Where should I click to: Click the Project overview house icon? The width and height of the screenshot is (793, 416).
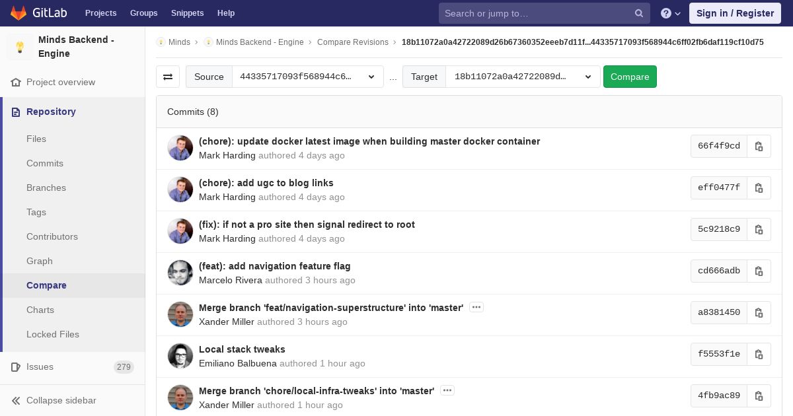click(x=16, y=83)
